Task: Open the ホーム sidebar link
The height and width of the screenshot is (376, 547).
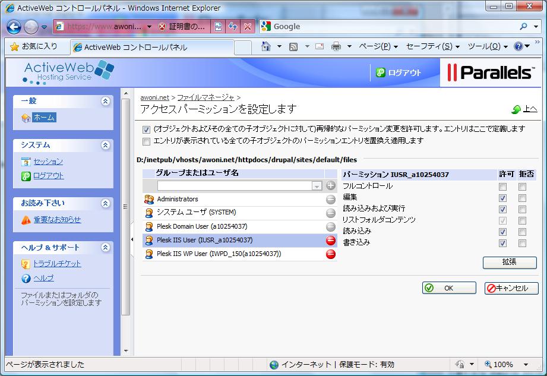Action: [x=44, y=118]
